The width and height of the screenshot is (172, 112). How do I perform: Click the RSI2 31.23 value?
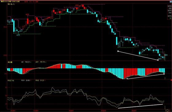point(40,80)
